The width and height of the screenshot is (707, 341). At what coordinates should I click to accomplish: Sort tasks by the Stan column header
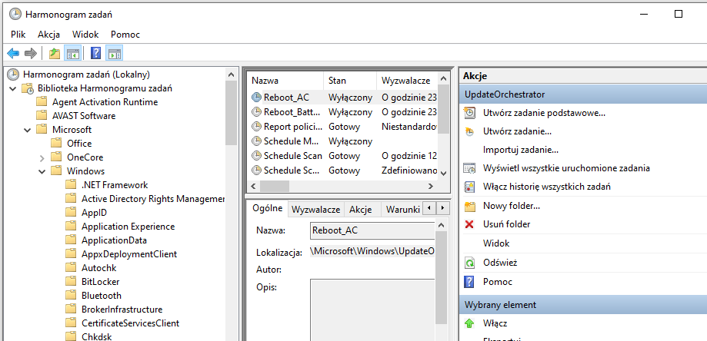click(x=350, y=81)
